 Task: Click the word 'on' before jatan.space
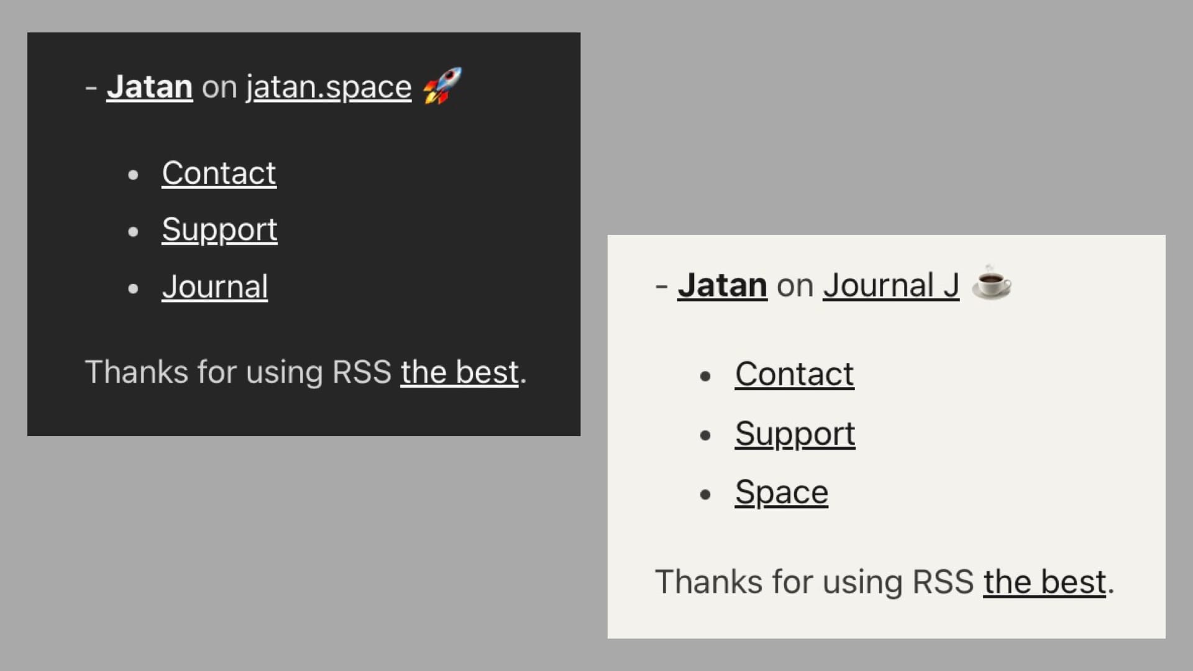pos(219,87)
